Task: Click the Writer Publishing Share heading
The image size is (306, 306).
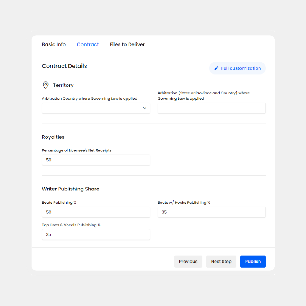Action: coord(70,189)
